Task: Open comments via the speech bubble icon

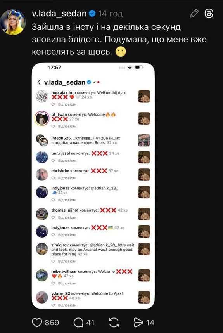Action: pos(78,323)
